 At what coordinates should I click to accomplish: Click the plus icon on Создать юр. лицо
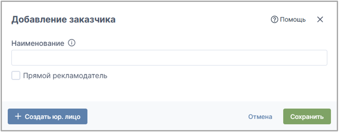pos(18,117)
